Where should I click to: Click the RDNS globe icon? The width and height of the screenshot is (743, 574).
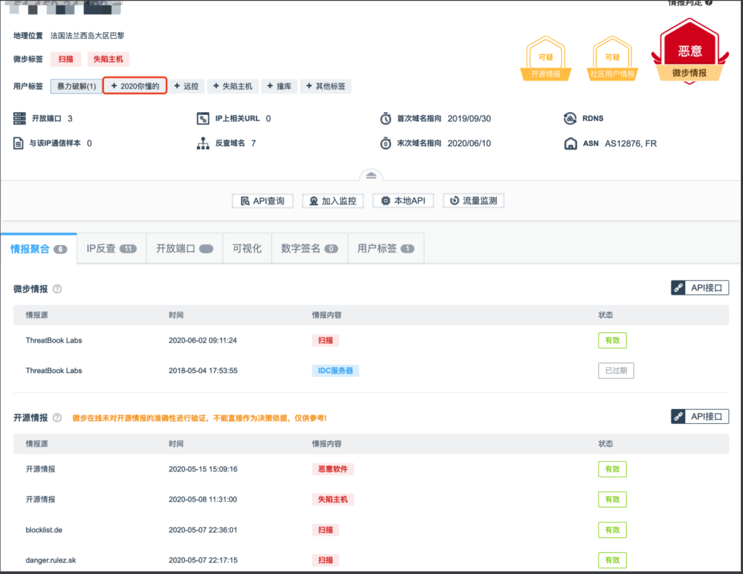click(570, 118)
